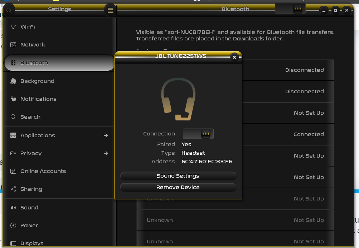This screenshot has height=248, width=359.
Task: Go to Sharing settings
Action: pos(59,189)
